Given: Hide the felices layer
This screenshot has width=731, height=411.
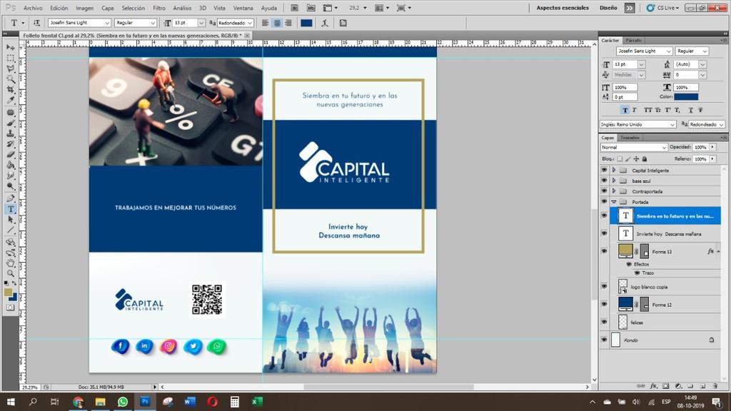Looking at the screenshot, I should click(x=604, y=322).
